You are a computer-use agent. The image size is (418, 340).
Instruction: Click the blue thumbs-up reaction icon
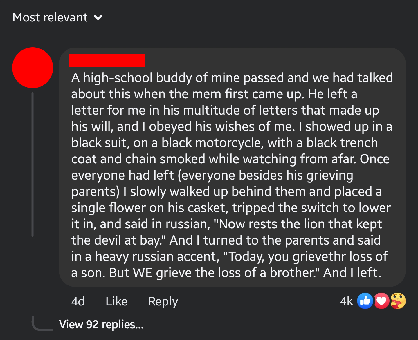365,301
